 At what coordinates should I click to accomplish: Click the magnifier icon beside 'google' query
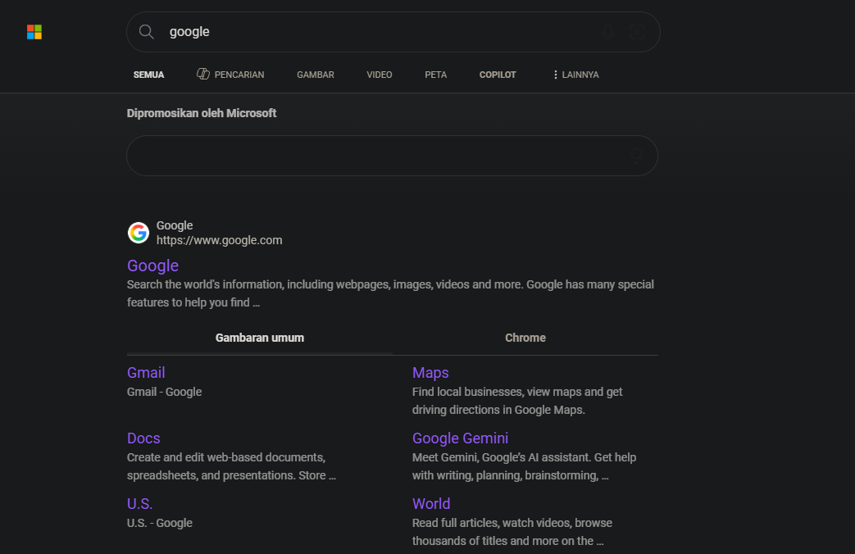(146, 32)
